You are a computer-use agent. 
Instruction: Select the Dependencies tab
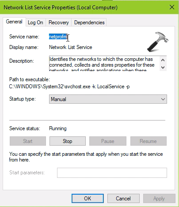(89, 23)
